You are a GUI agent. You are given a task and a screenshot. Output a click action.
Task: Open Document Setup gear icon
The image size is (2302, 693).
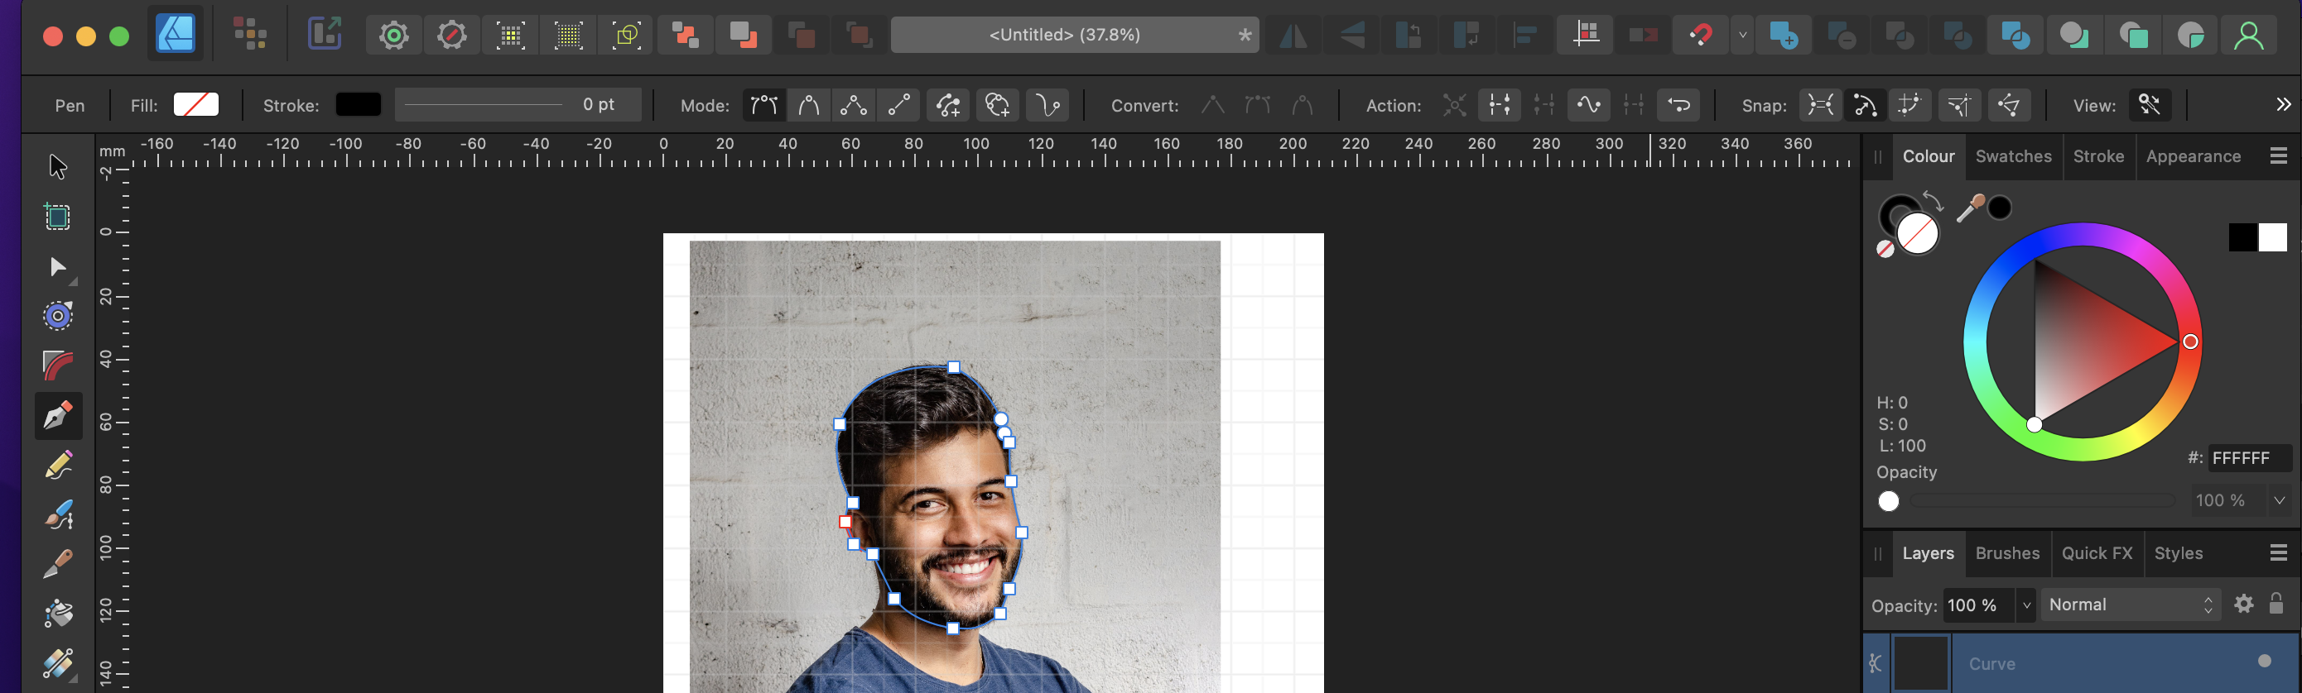pyautogui.click(x=393, y=35)
